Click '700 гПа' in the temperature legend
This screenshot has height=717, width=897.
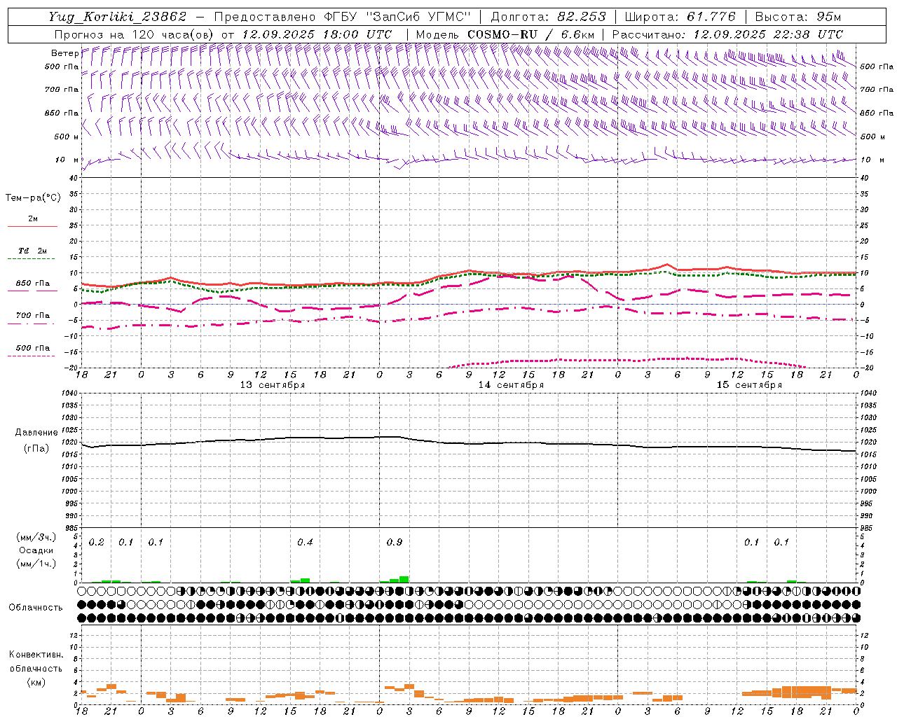click(x=33, y=316)
